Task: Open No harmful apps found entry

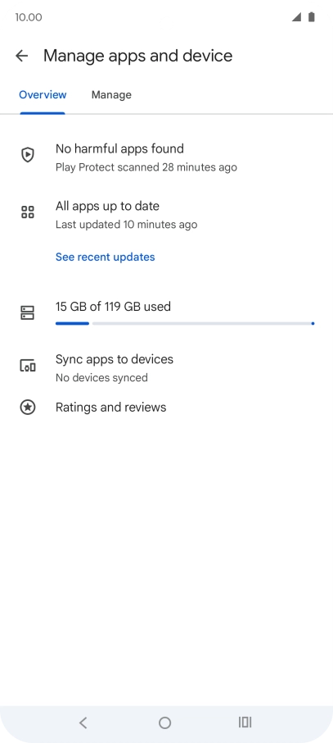Action: tap(167, 157)
